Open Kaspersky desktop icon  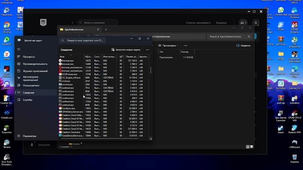point(7,41)
